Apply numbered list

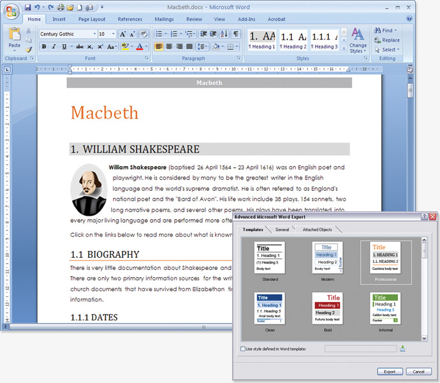click(x=174, y=34)
